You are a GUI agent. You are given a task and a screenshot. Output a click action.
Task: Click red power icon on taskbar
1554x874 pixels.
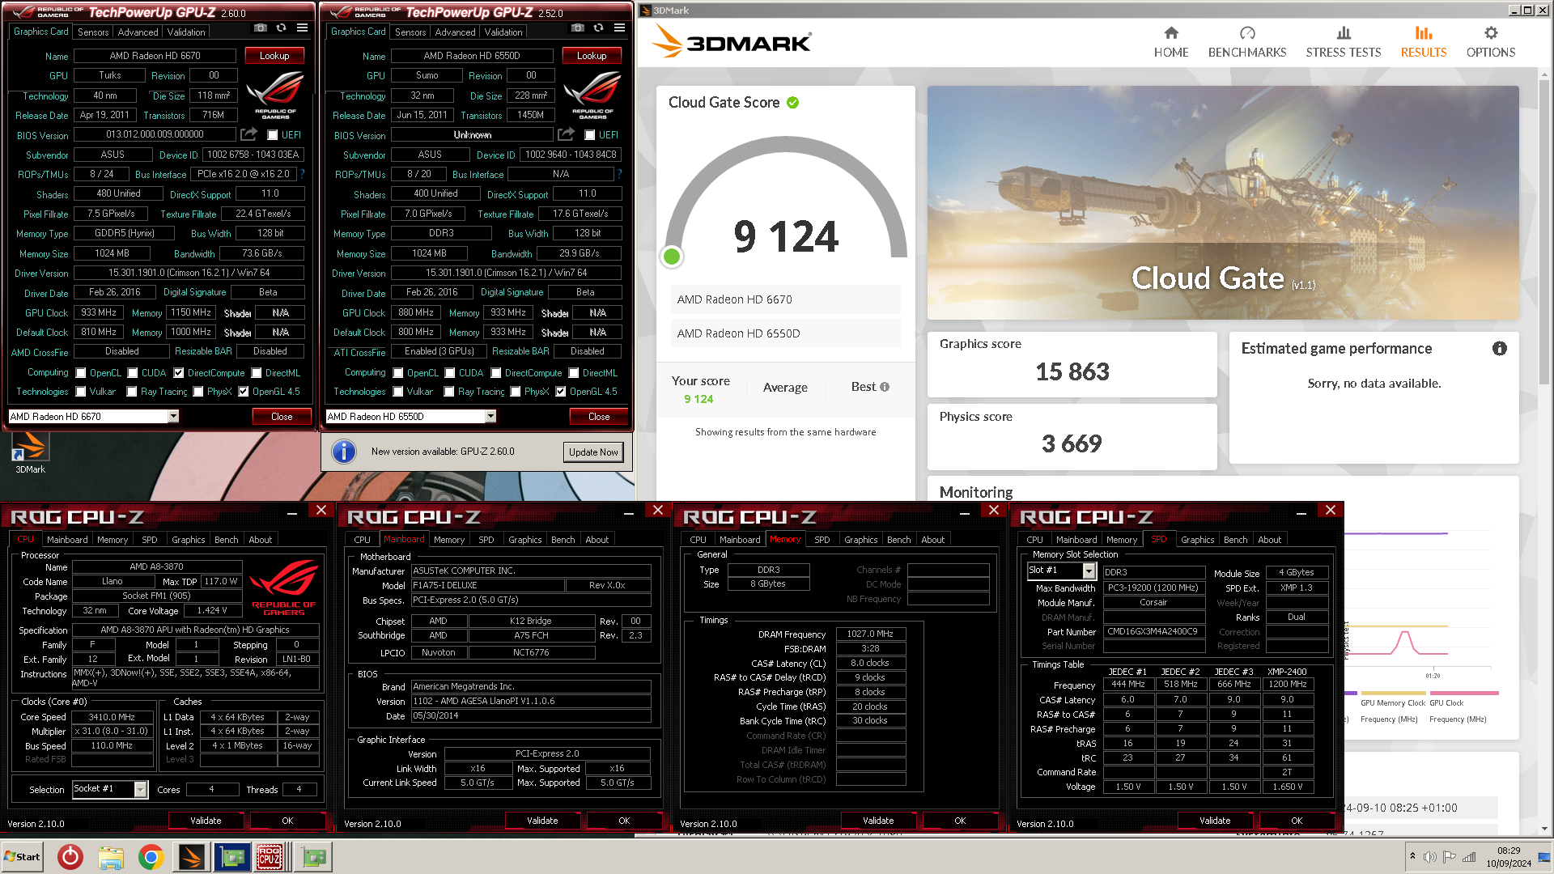pyautogui.click(x=70, y=857)
